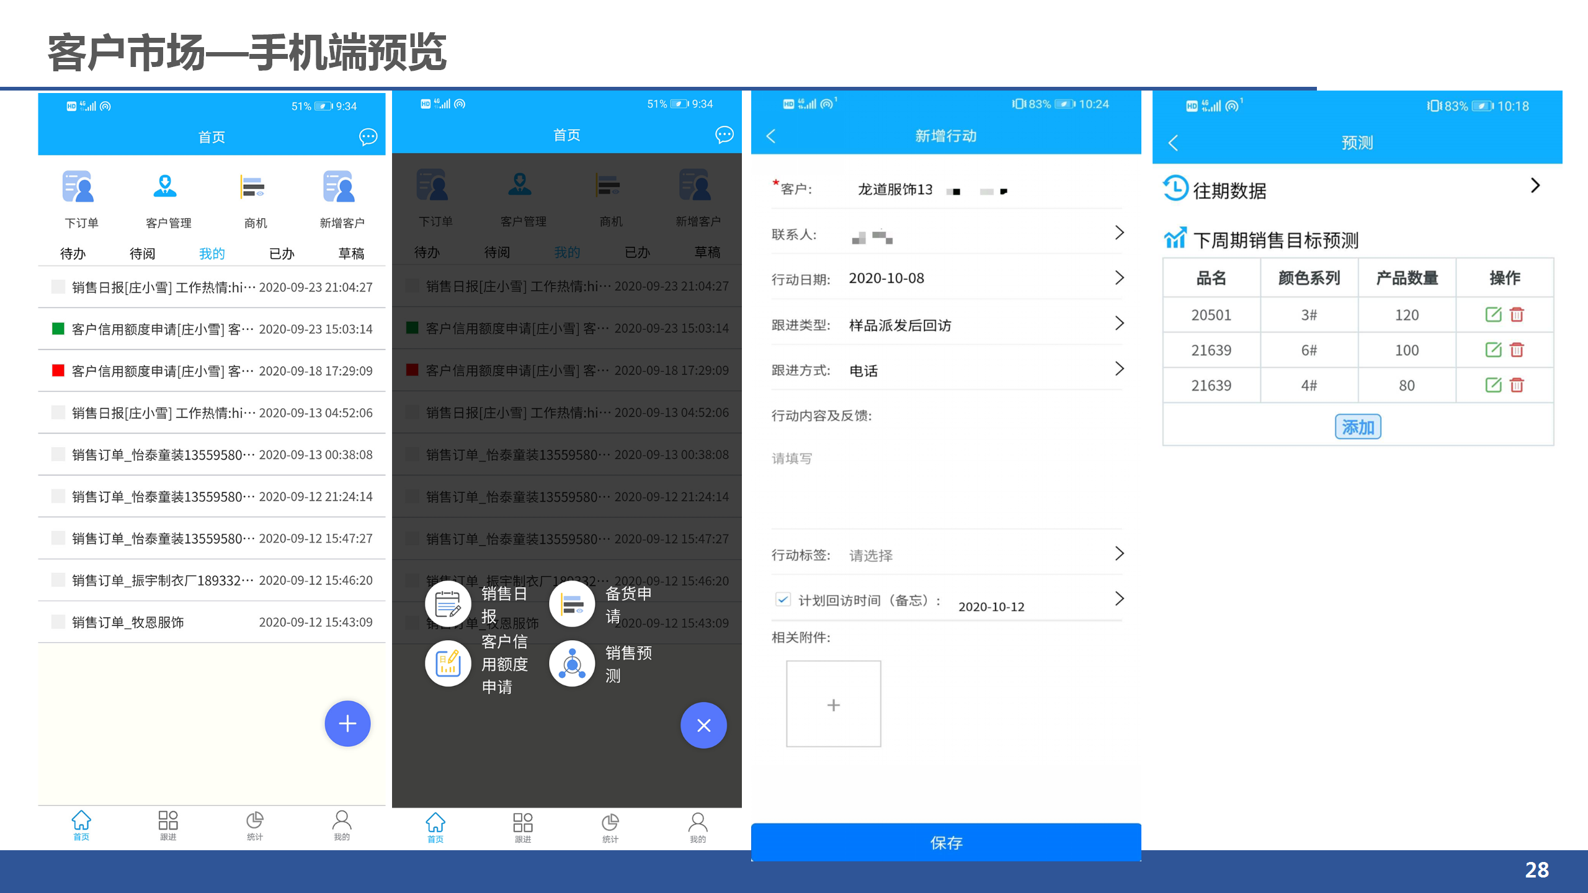Toggle 计划回访时间 checkbox
This screenshot has height=893, width=1588.
click(783, 599)
